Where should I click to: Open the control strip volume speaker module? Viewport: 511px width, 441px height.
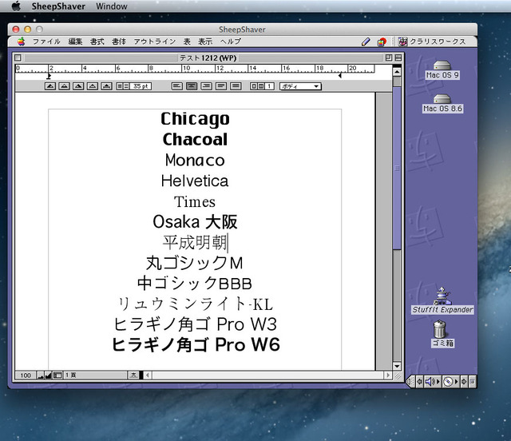(432, 381)
